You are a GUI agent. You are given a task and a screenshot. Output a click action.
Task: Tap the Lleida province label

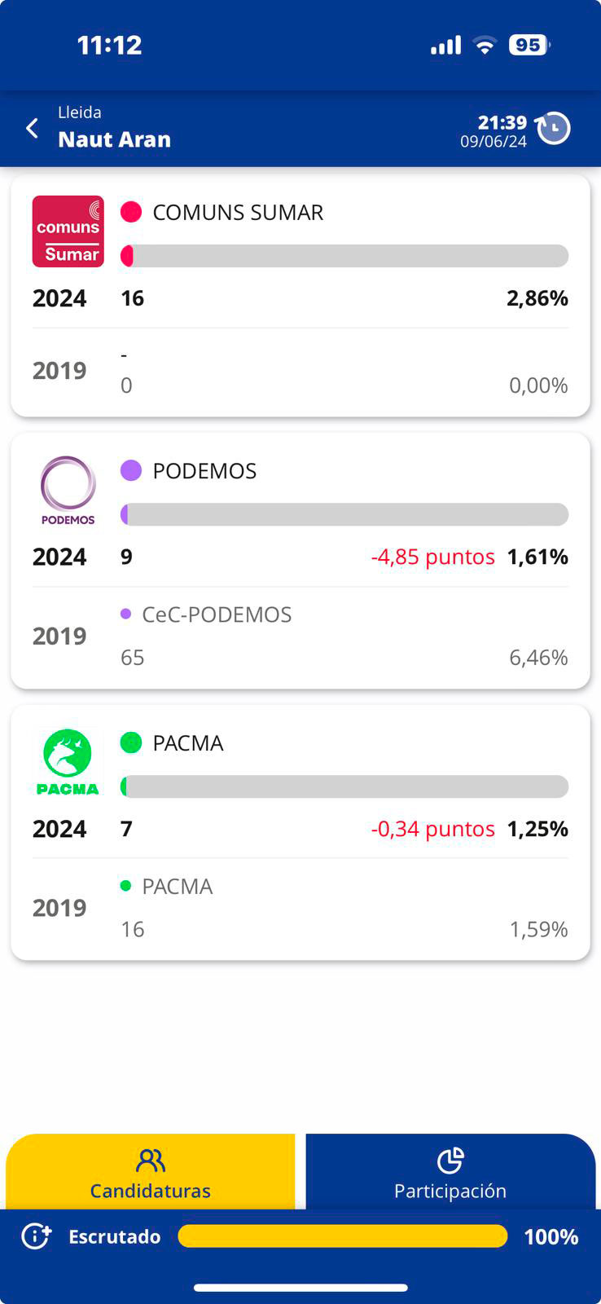80,112
